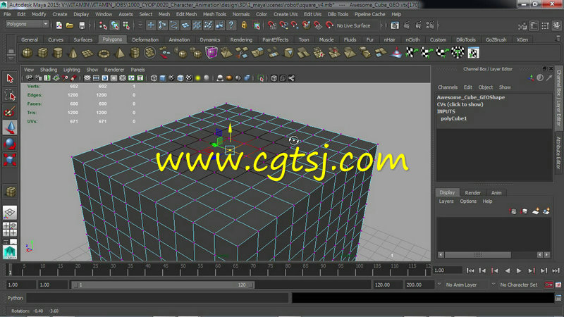Viewport: 564px width, 317px height.
Task: Activate the Scale tool icon
Action: pos(10,160)
